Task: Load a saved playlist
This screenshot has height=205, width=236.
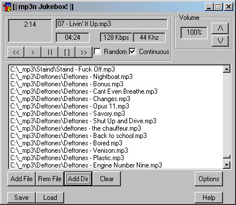Action: [50, 198]
